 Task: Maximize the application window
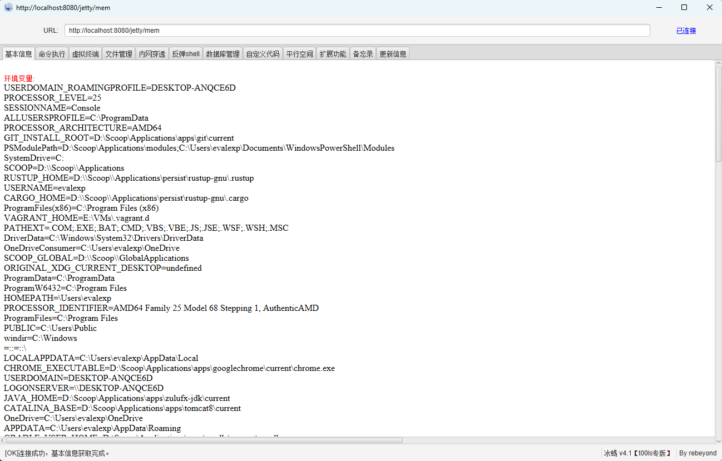pos(684,7)
